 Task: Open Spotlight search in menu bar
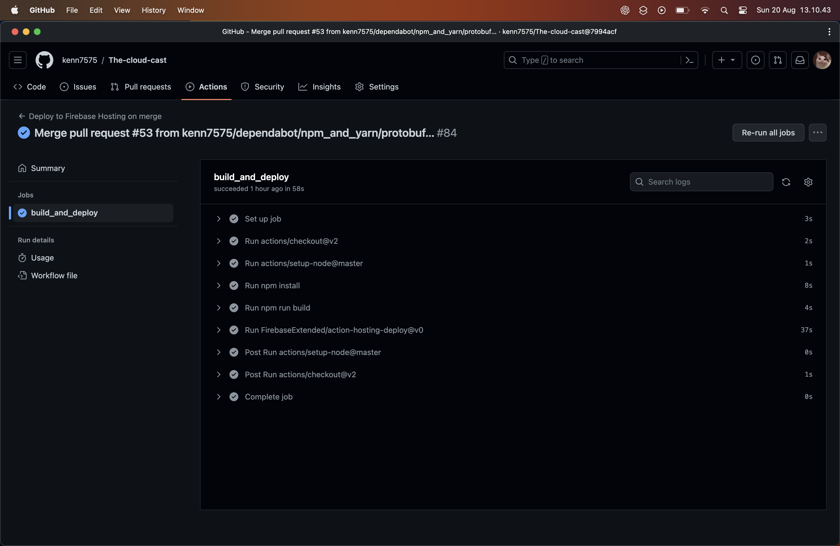coord(724,10)
